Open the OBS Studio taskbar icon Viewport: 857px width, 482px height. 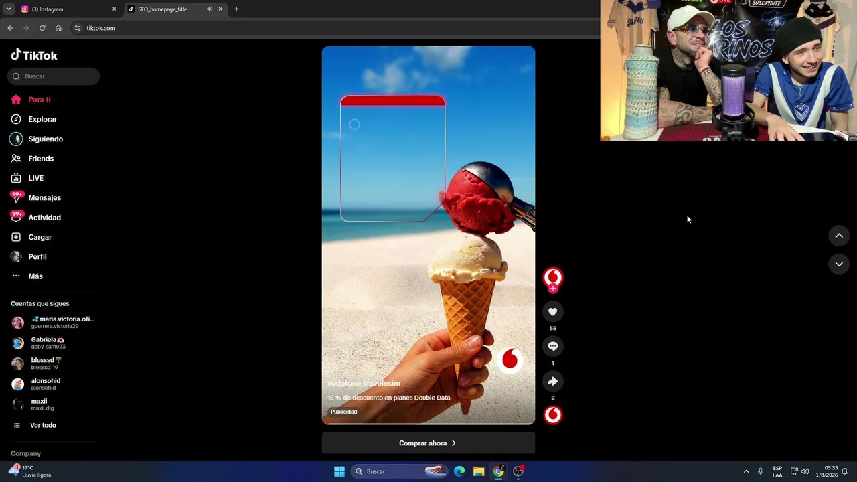[x=518, y=471]
